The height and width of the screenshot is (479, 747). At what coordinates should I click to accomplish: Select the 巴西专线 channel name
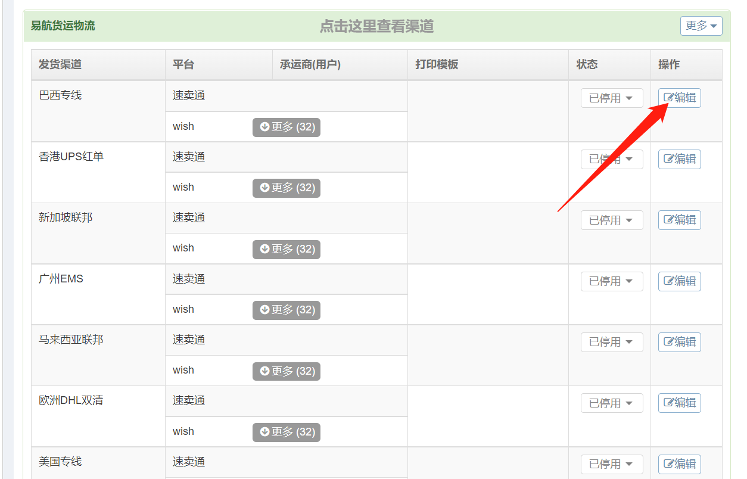click(60, 95)
